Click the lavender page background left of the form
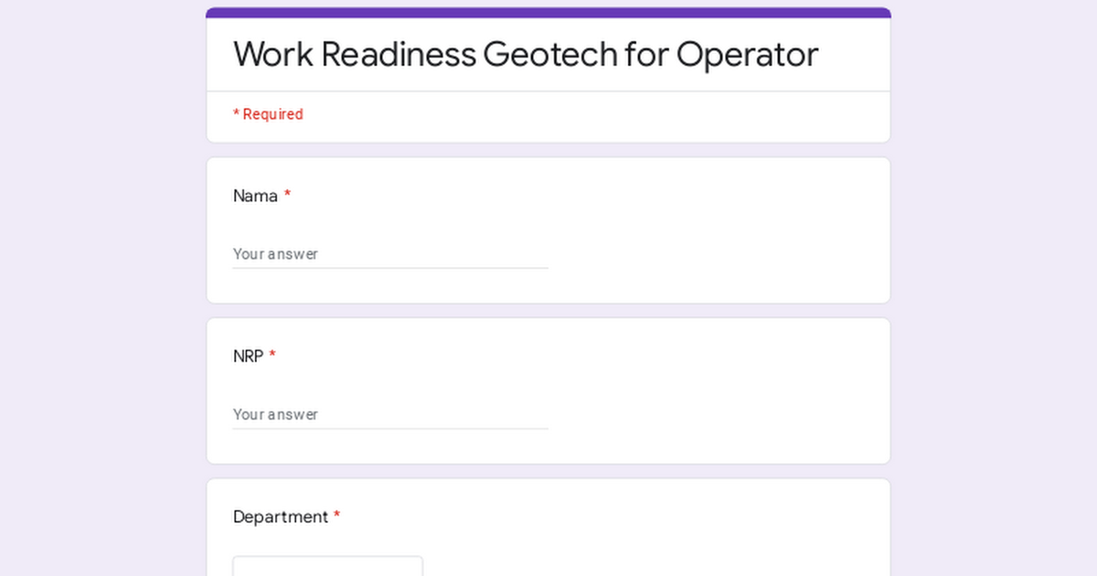Viewport: 1097px width, 576px height. pos(101,293)
